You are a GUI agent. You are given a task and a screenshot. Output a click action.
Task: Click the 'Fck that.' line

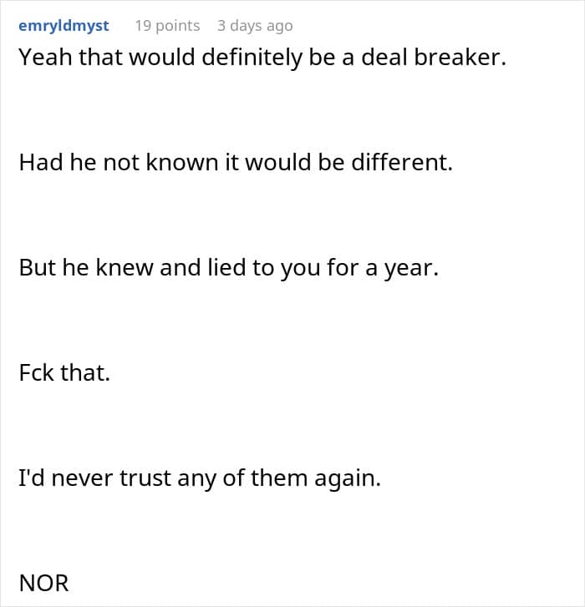[x=64, y=372]
